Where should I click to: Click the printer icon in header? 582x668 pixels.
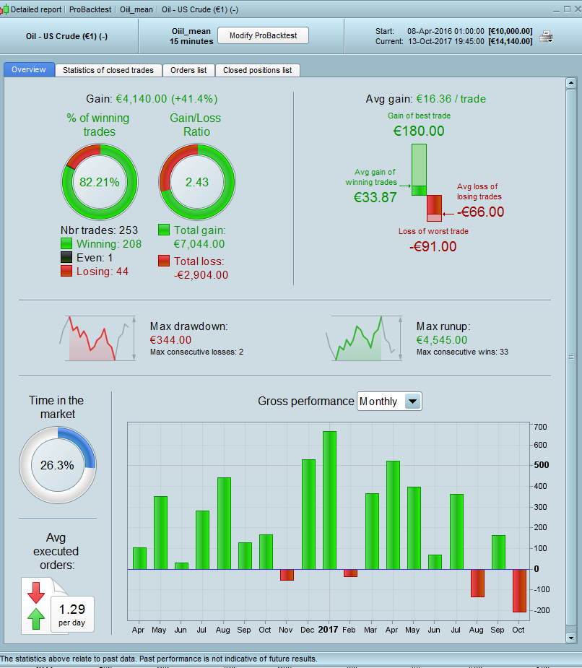tap(546, 37)
